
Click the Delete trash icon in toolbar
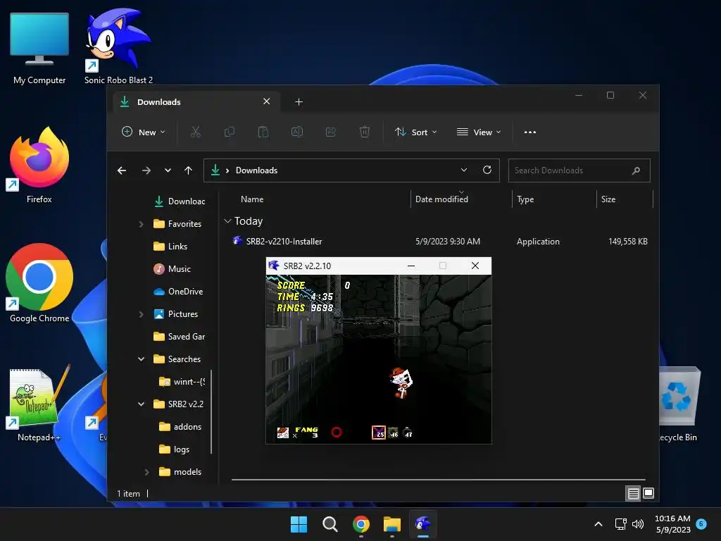(x=365, y=132)
